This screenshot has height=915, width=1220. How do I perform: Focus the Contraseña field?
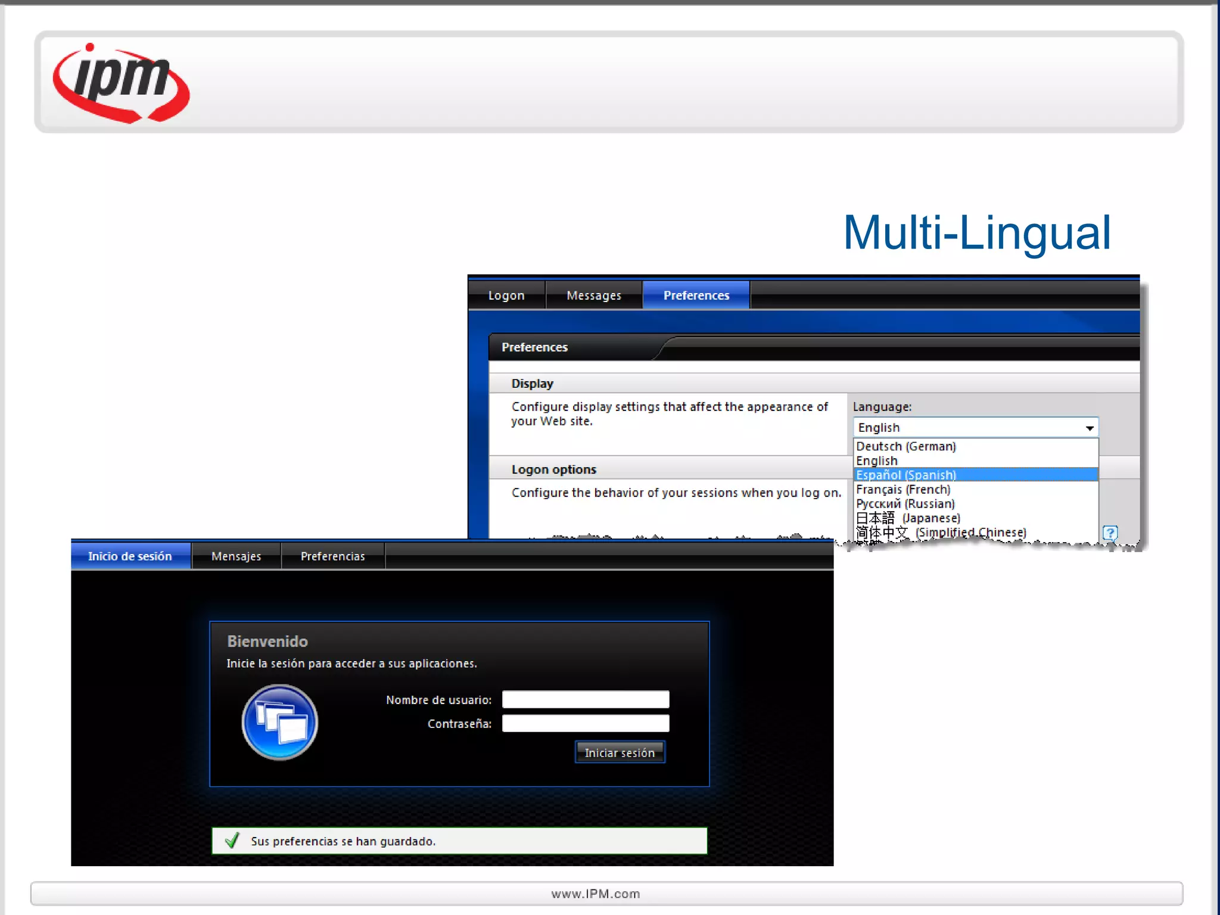[x=586, y=723]
